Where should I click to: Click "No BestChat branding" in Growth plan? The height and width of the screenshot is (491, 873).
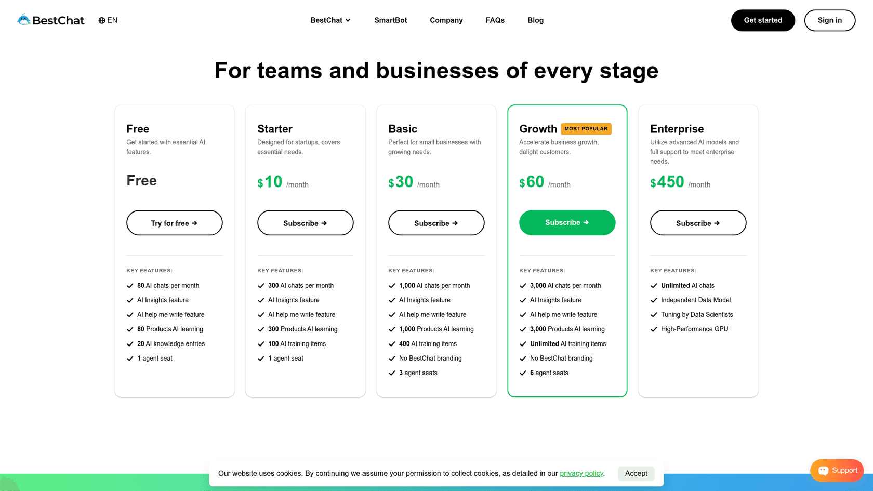tap(561, 359)
